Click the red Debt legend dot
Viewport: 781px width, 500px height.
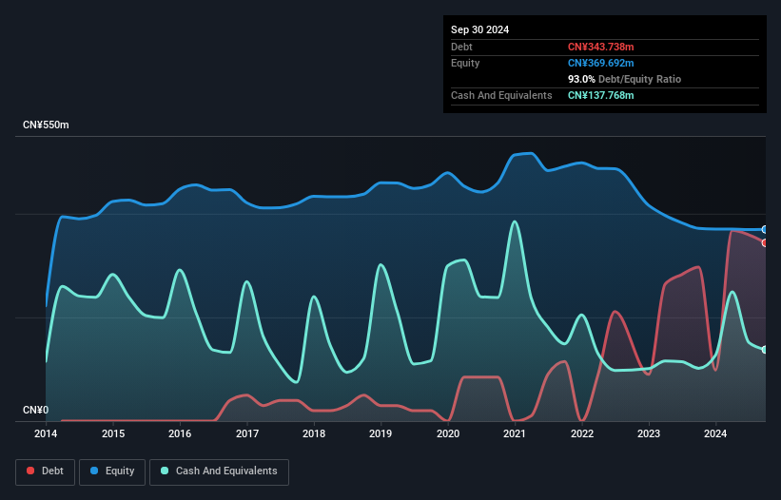[30, 471]
